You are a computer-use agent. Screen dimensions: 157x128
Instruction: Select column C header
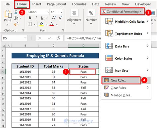click(53, 46)
